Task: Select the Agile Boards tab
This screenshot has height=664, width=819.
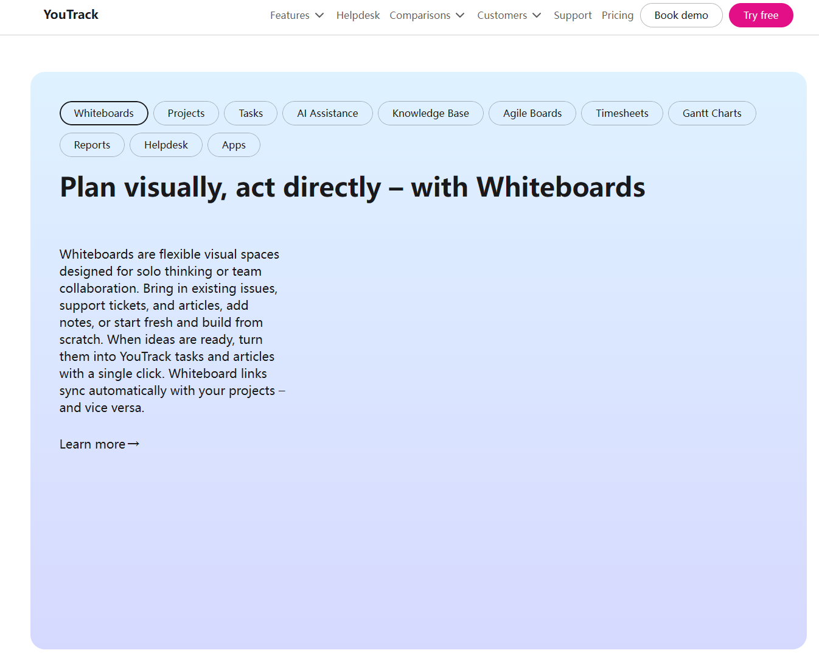Action: pyautogui.click(x=532, y=113)
